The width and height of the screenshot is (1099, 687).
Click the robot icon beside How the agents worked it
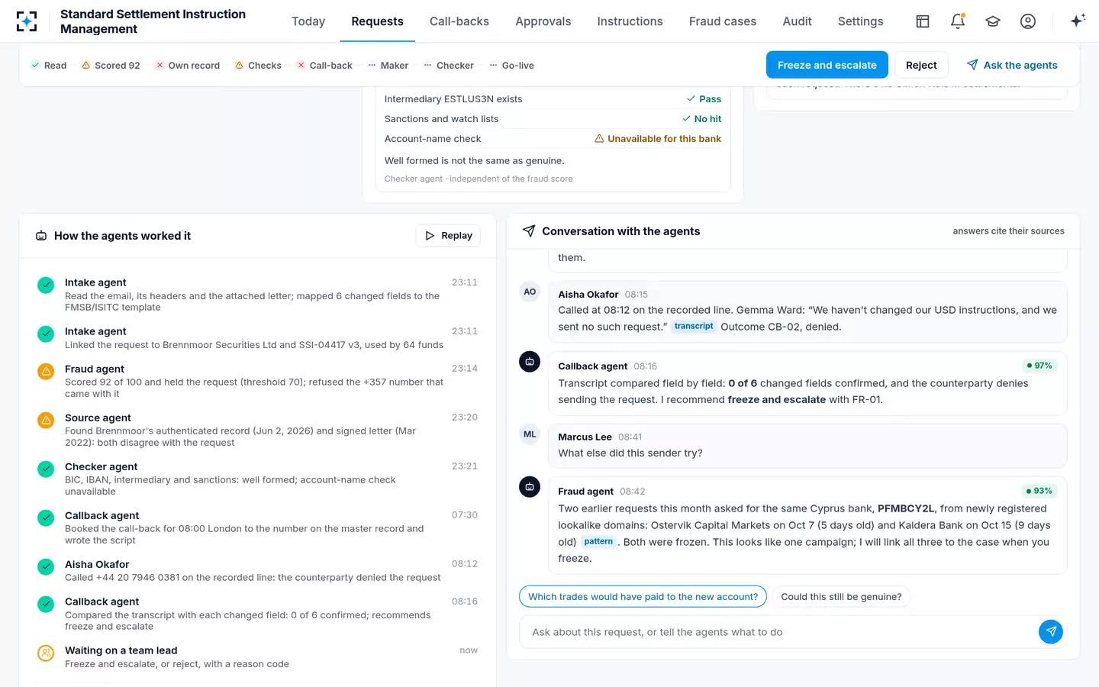tap(41, 236)
